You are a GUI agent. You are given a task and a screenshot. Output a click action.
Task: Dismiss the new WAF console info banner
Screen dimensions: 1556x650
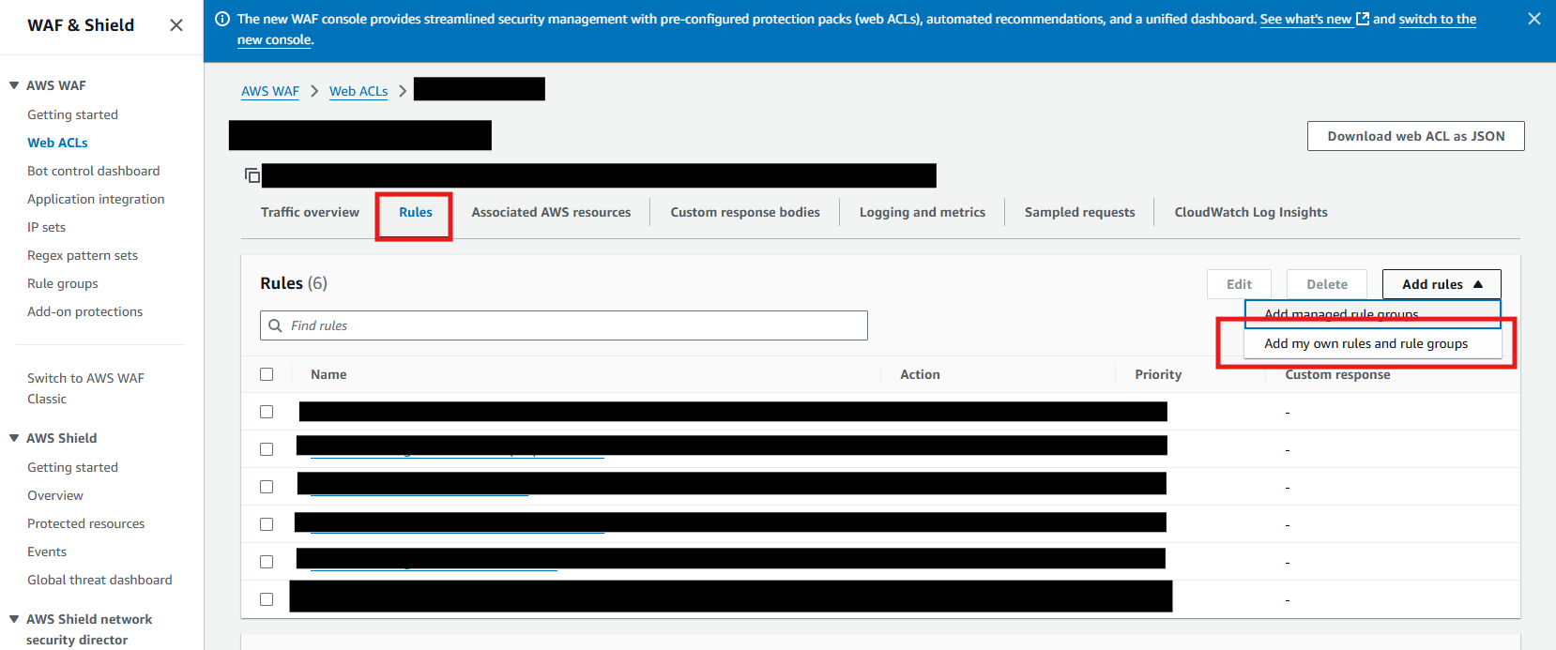(1534, 19)
